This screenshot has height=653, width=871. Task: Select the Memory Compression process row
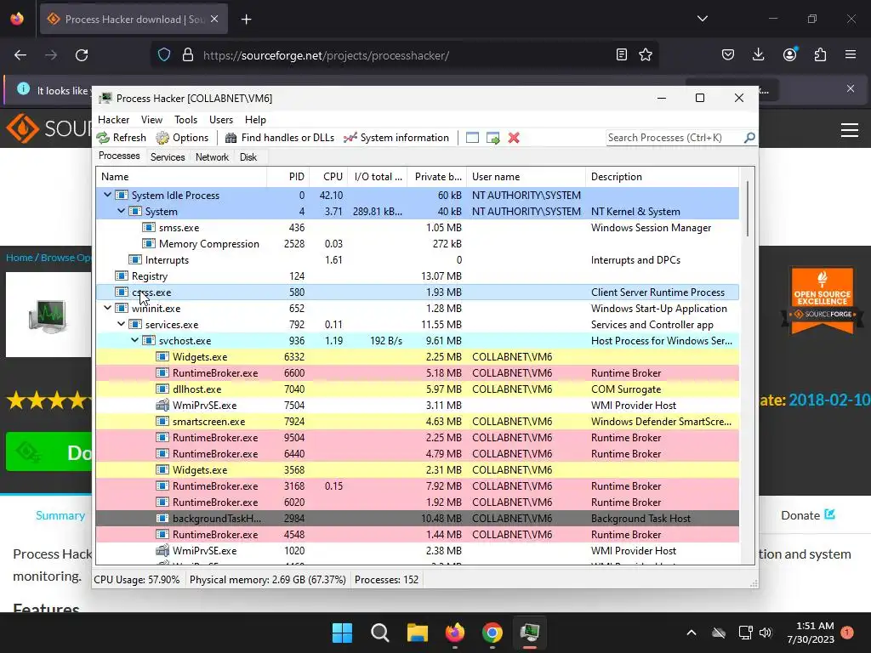pos(417,243)
